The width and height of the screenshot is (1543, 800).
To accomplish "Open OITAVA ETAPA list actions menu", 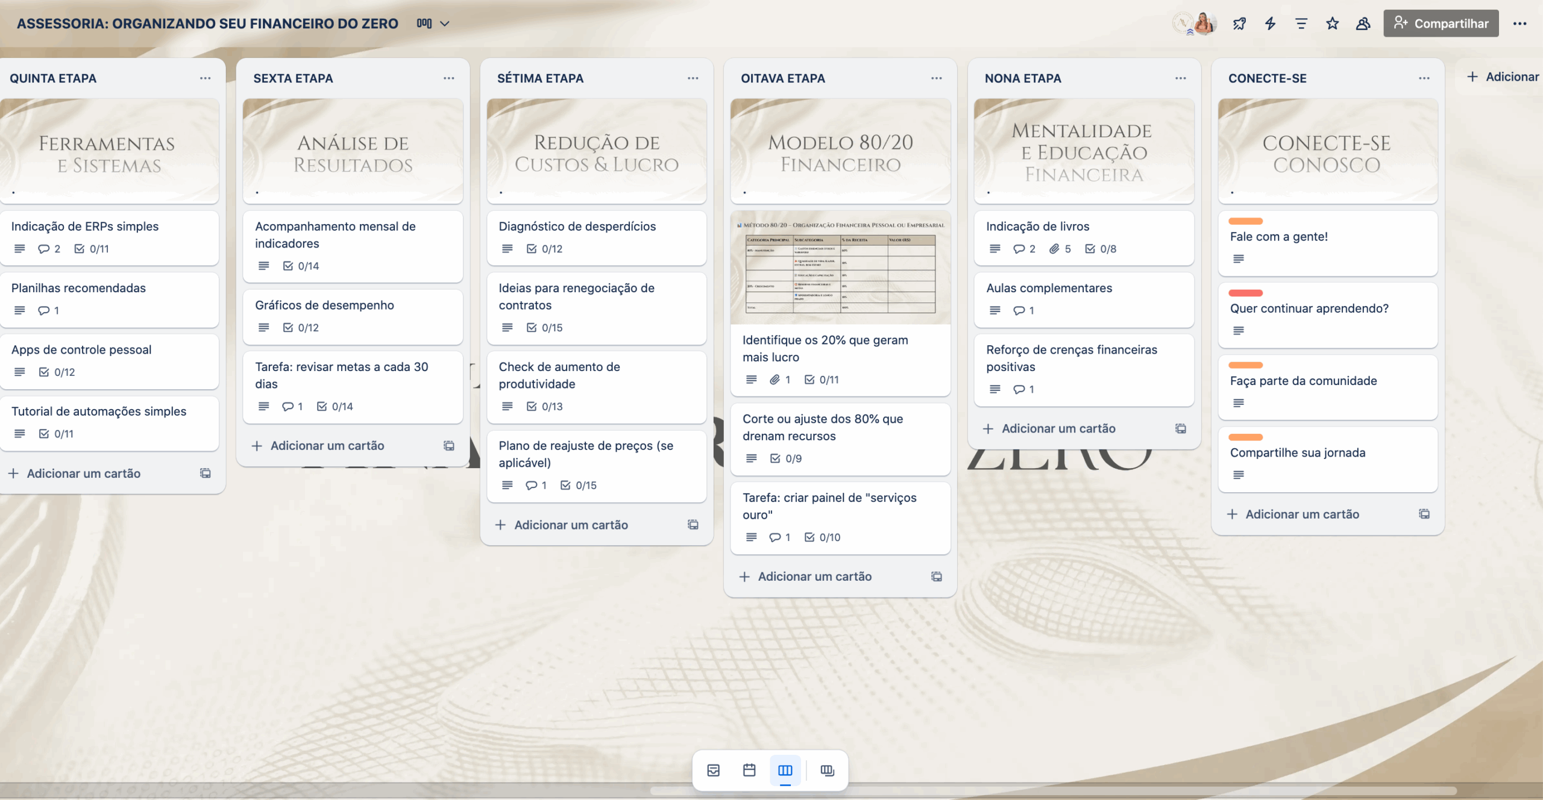I will pyautogui.click(x=936, y=78).
